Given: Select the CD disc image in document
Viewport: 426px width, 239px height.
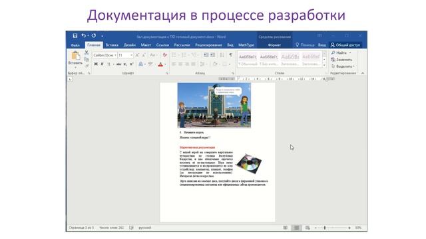Looking at the screenshot, I should point(248,163).
